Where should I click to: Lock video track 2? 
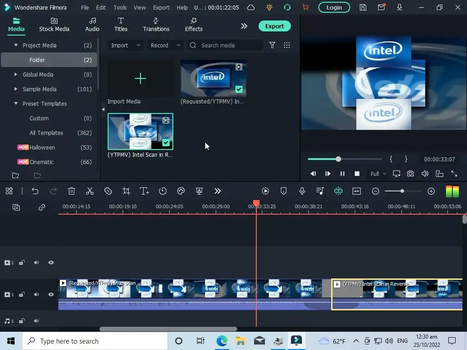point(22,262)
